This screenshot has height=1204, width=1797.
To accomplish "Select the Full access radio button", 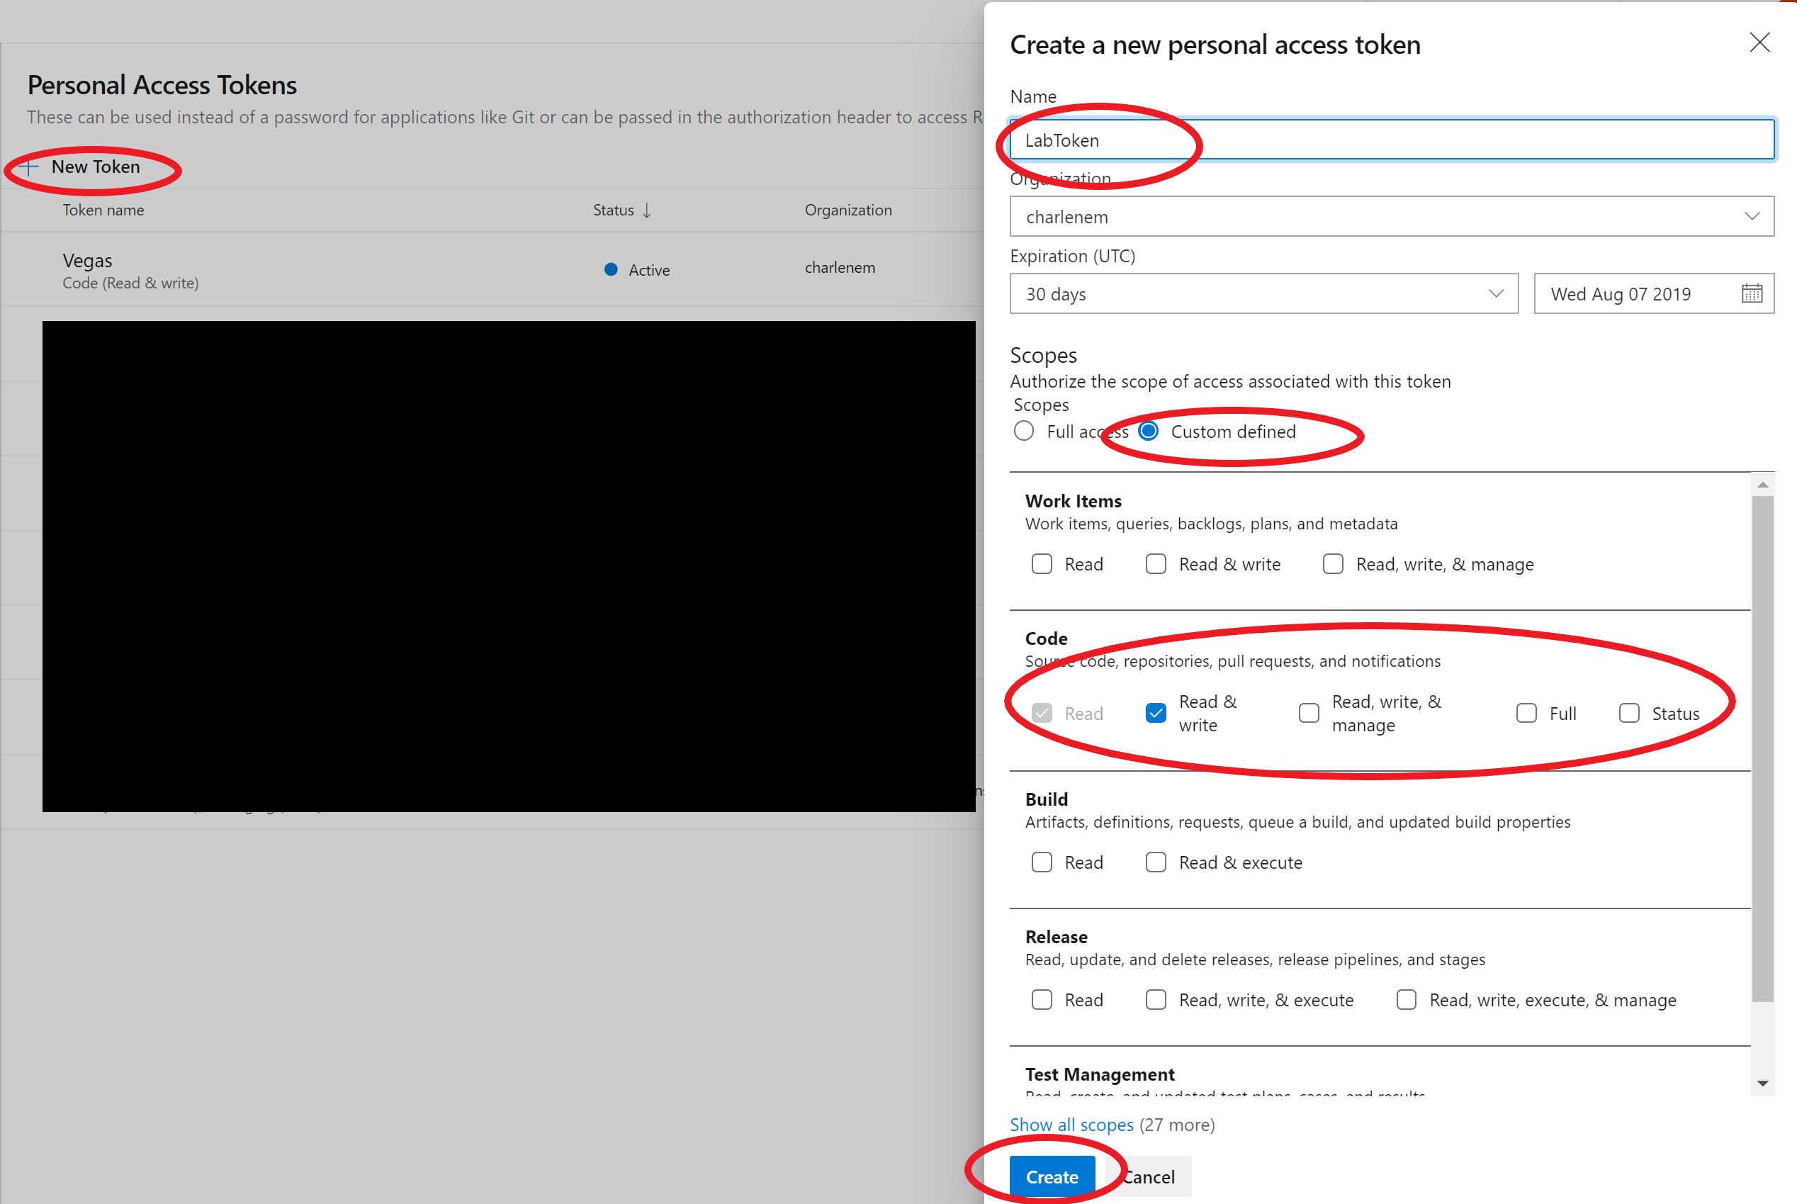I will (x=1023, y=431).
